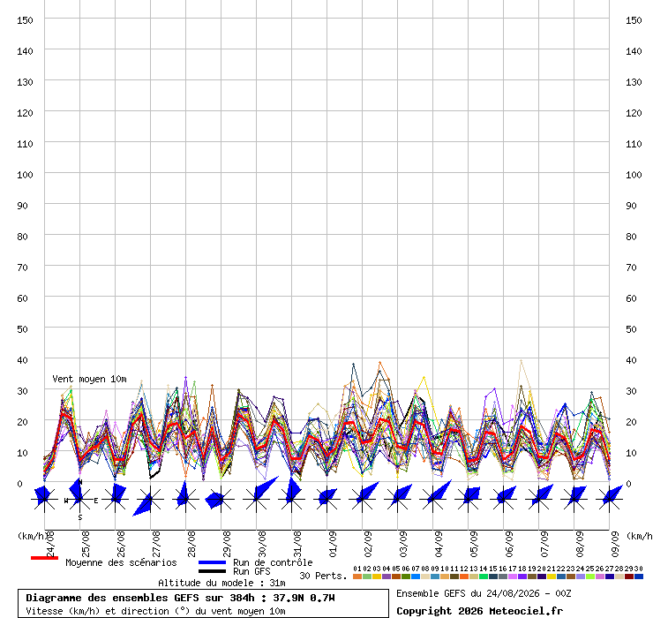This screenshot has height=618, width=653.
Task: Click the wind rose for 06/09
Action: 504,499
